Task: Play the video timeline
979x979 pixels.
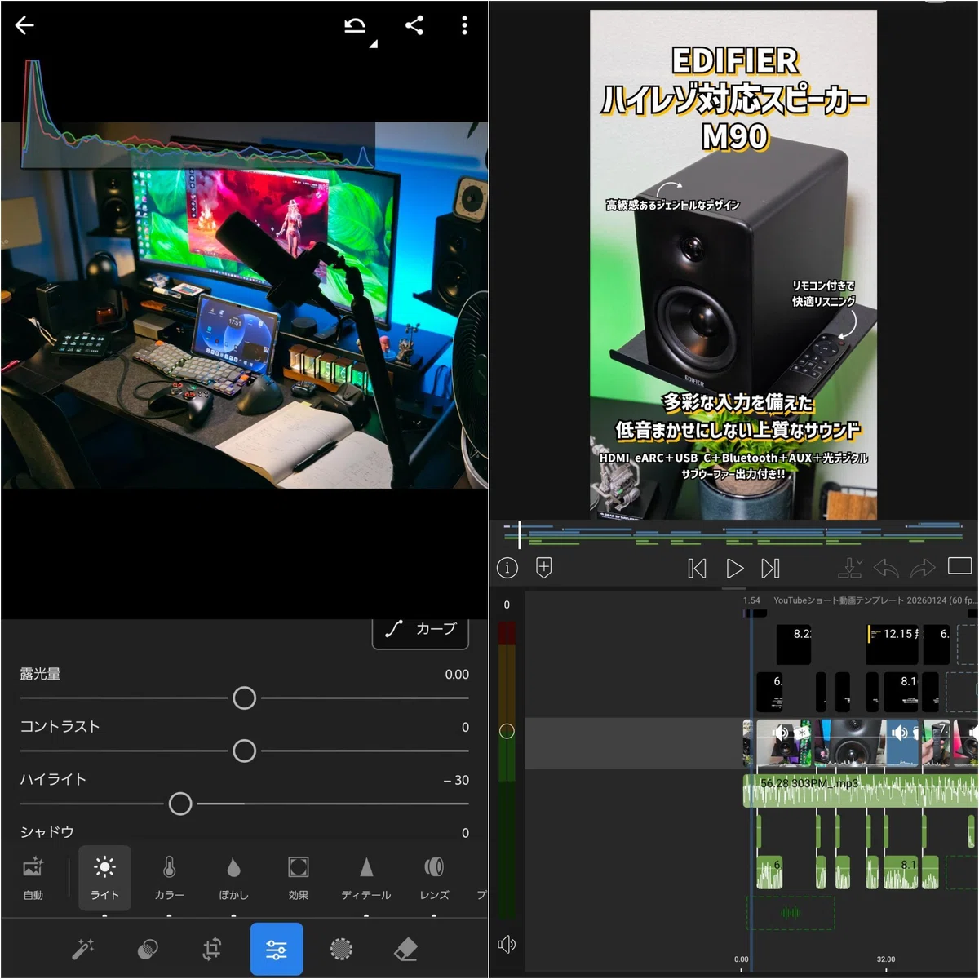Action: (734, 568)
